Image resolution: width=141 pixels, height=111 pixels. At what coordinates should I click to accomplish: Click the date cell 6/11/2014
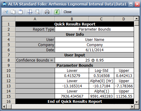95,50
